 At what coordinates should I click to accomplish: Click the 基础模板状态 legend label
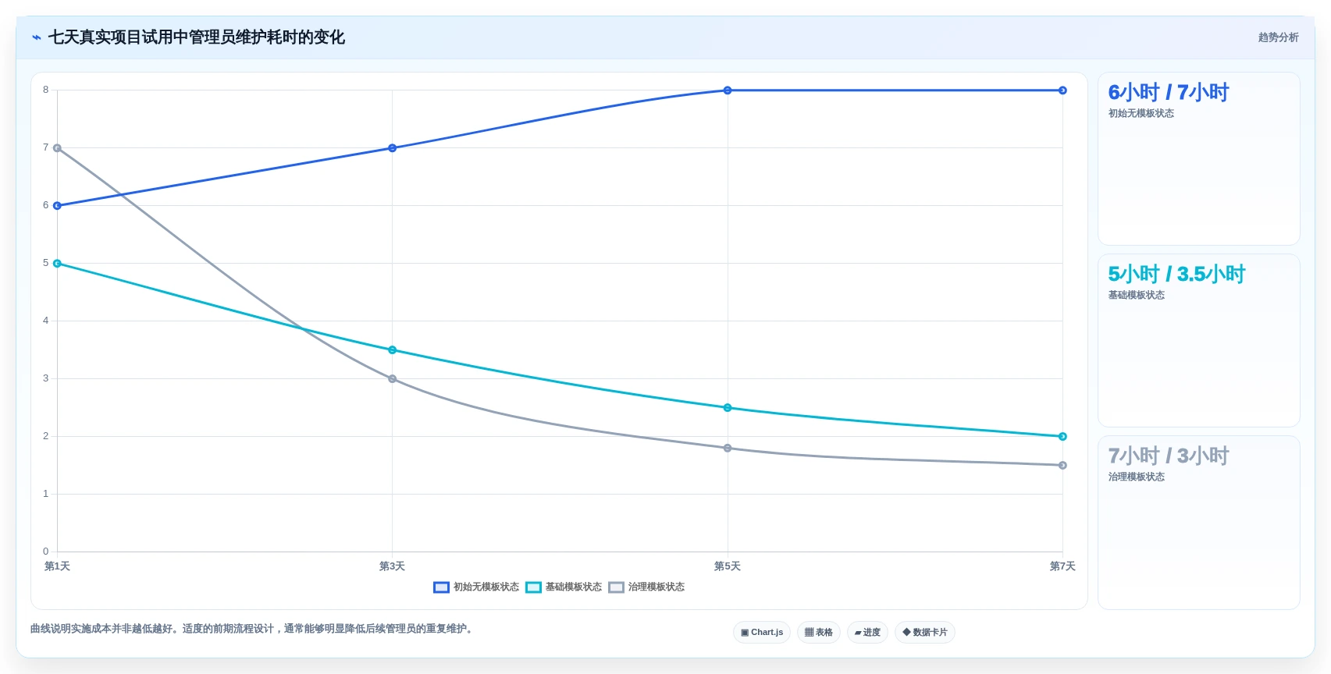(x=574, y=587)
